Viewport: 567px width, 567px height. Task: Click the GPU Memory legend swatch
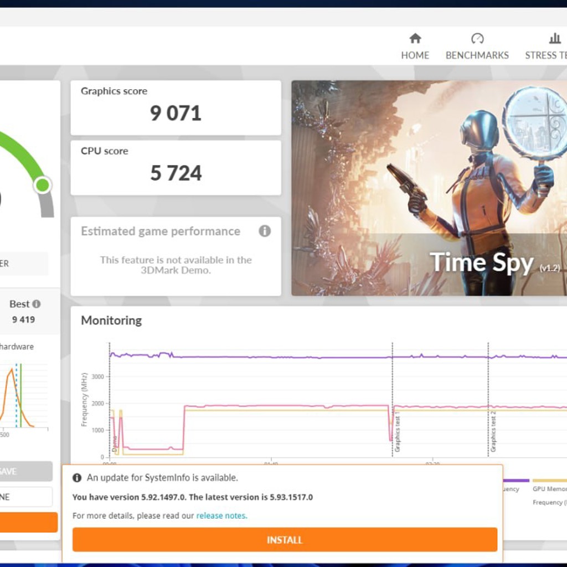pos(550,481)
